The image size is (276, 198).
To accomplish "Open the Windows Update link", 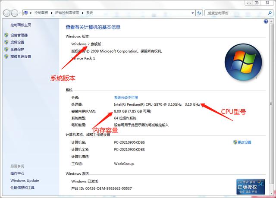I will pos(25,181).
